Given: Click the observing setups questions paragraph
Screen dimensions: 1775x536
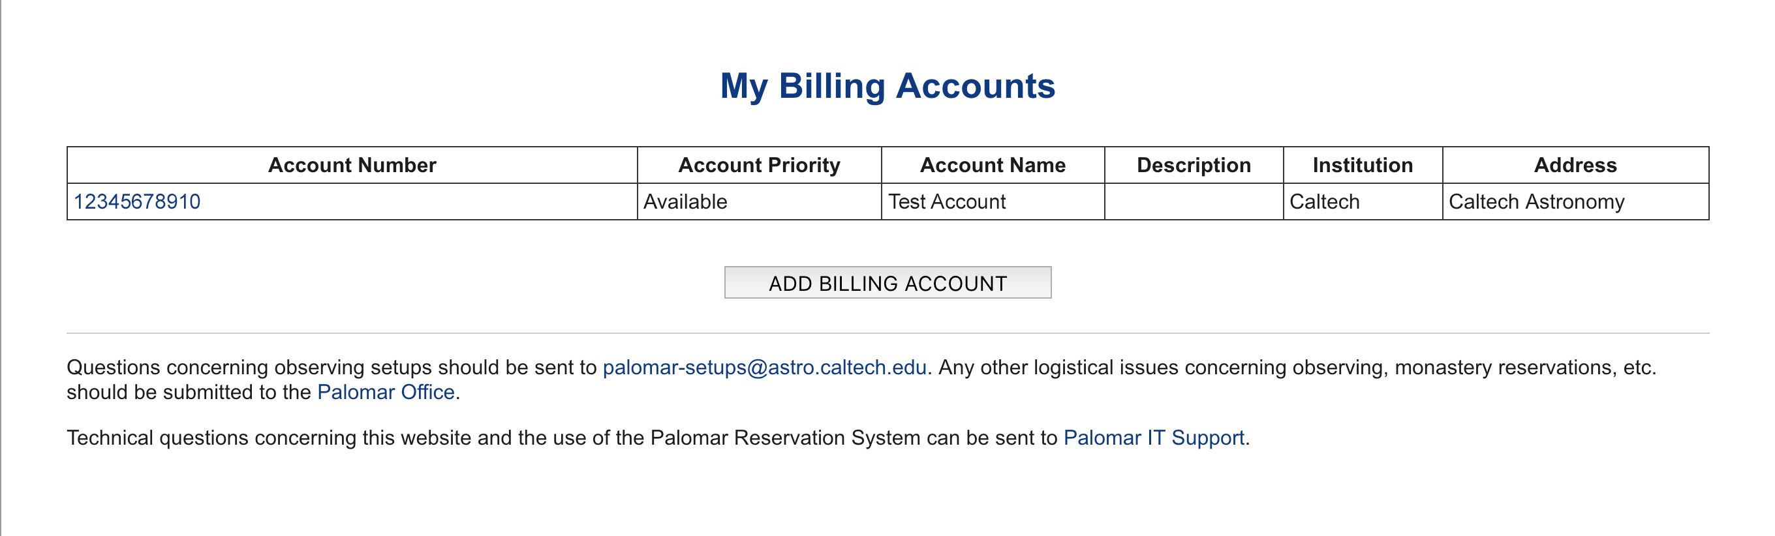Looking at the screenshot, I should pyautogui.click(x=861, y=380).
